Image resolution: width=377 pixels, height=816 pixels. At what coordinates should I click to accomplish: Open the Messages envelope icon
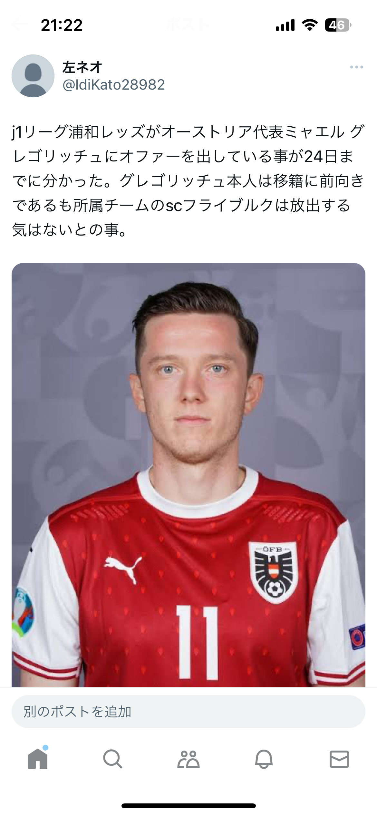point(339,759)
